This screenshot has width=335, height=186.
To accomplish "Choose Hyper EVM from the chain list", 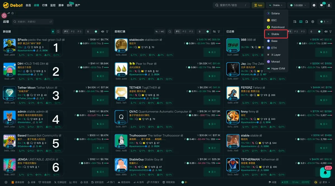I will click(x=276, y=68).
